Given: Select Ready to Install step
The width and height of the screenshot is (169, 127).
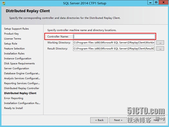Looking at the screenshot, I should coord(13,108).
